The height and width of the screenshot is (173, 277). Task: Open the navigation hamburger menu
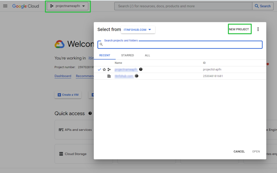(x=5, y=6)
